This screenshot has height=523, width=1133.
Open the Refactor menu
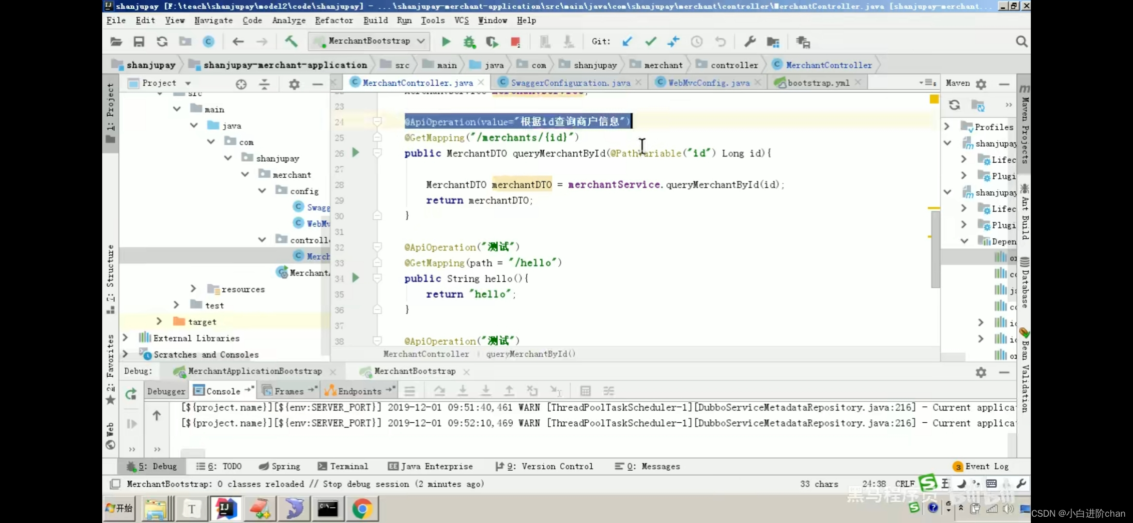[x=334, y=20]
